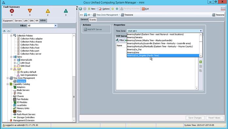Screen dimensions: 228x129
Task: Switch to the VM tab
Action: [x=37, y=21]
